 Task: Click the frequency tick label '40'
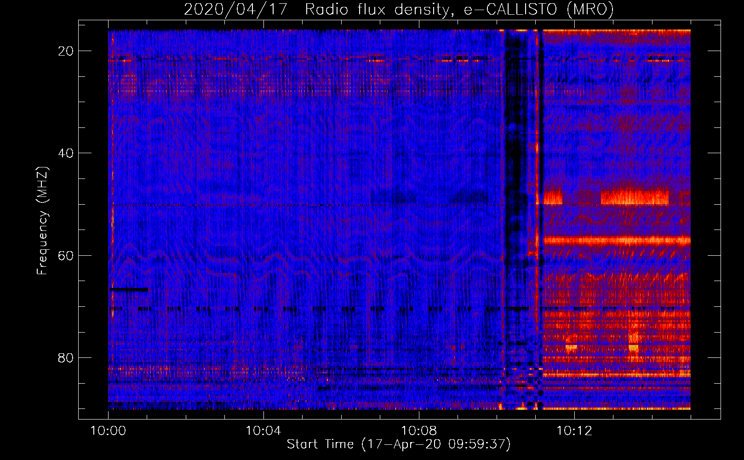[66, 153]
